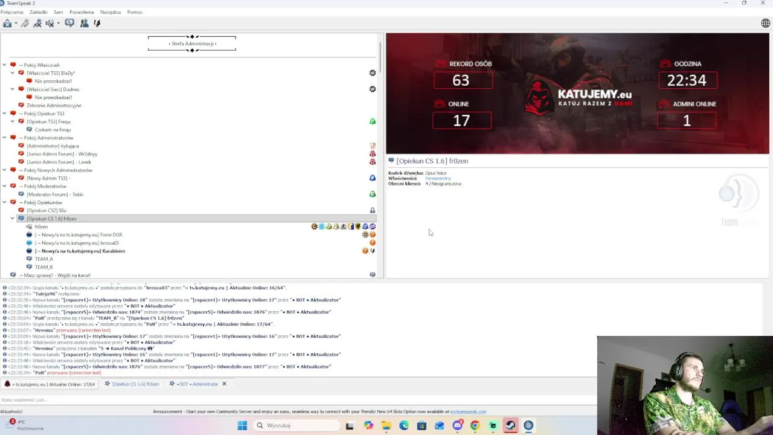Open the dropdown arrow beside the Connect icon

16,24
